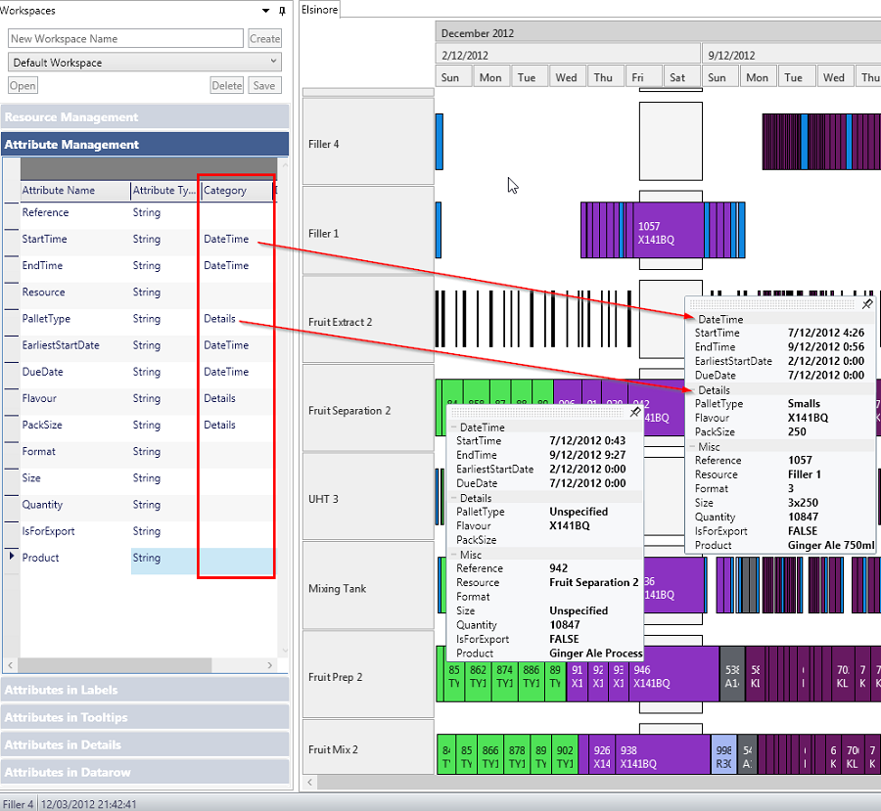Viewport: 881px width, 811px height.
Task: Switch to the Elsinore tab
Action: coord(321,9)
